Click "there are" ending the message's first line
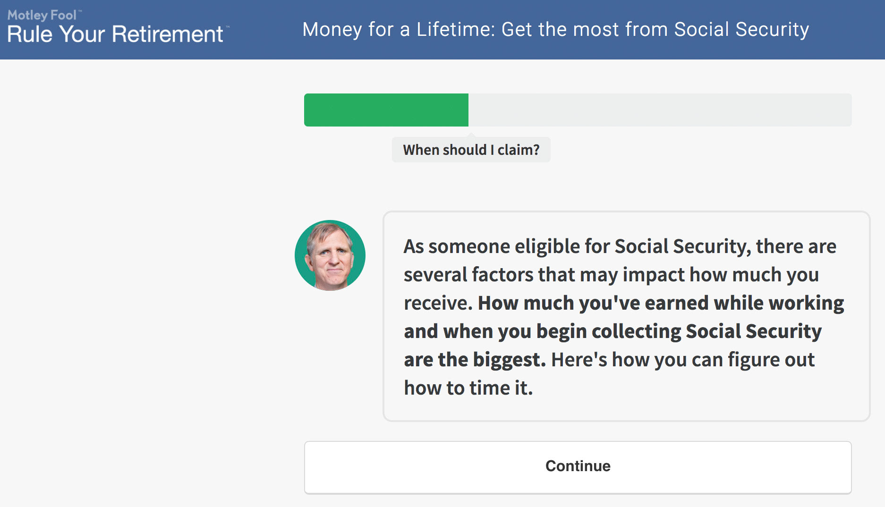This screenshot has height=507, width=885. point(796,246)
